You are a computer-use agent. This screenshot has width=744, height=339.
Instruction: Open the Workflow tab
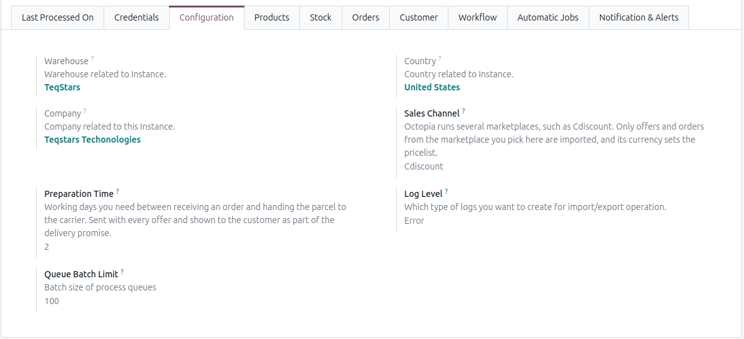(x=478, y=17)
